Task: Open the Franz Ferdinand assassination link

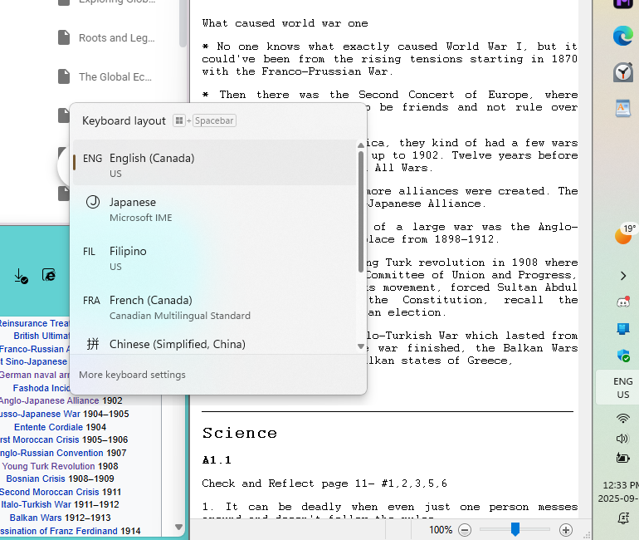Action: [x=59, y=531]
